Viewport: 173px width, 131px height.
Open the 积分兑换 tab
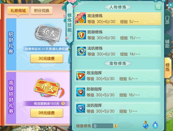tap(42, 11)
